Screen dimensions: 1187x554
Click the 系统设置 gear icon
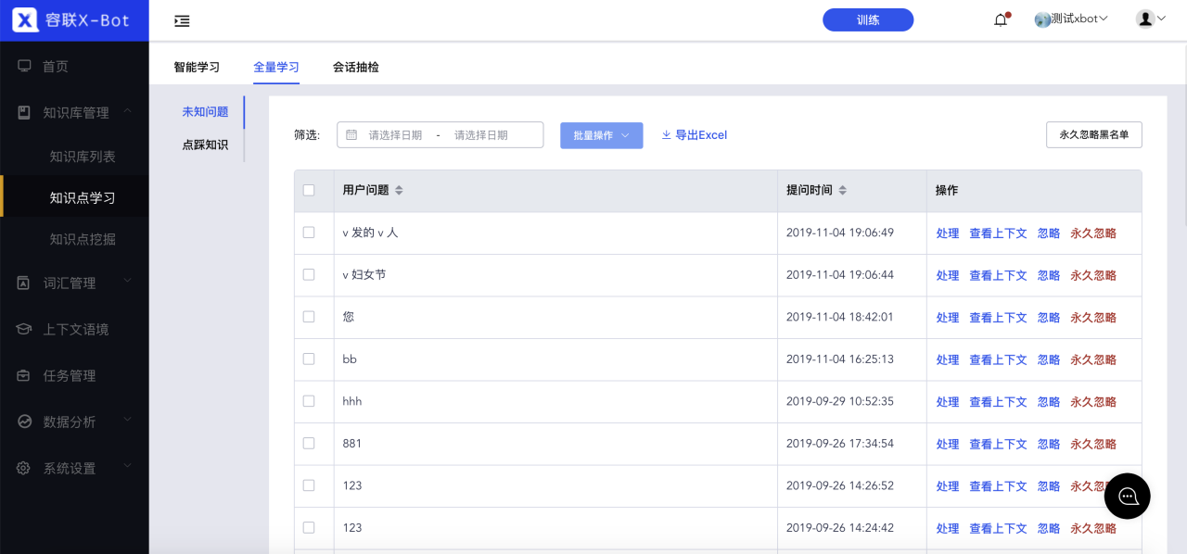coord(24,468)
